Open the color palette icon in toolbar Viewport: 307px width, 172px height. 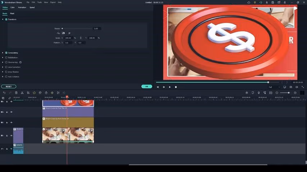[40, 93]
